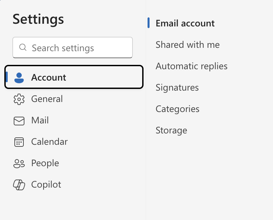Open the People settings section
Viewport: 273px width, 220px height.
(x=45, y=163)
